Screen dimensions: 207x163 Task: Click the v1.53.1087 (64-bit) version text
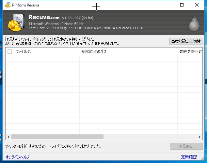coord(78,18)
